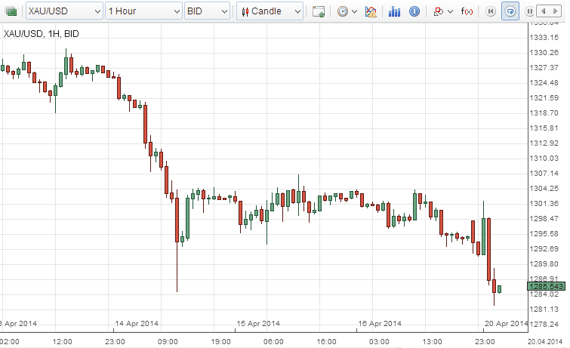Image resolution: width=570 pixels, height=348 pixels.
Task: Open the XAU/USD instrument dropdown
Action: pyautogui.click(x=64, y=11)
